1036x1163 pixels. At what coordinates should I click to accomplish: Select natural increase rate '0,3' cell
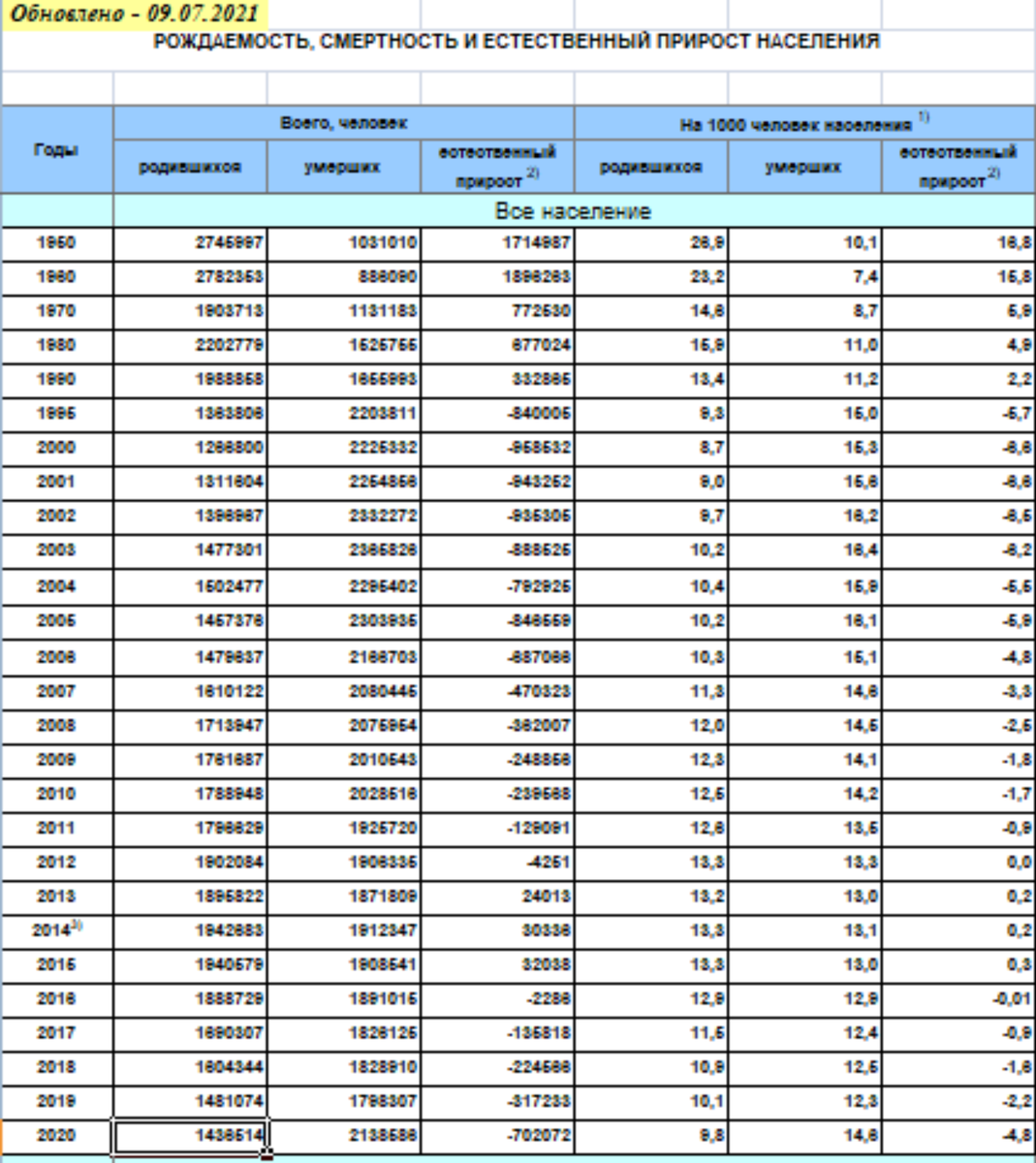(x=958, y=964)
